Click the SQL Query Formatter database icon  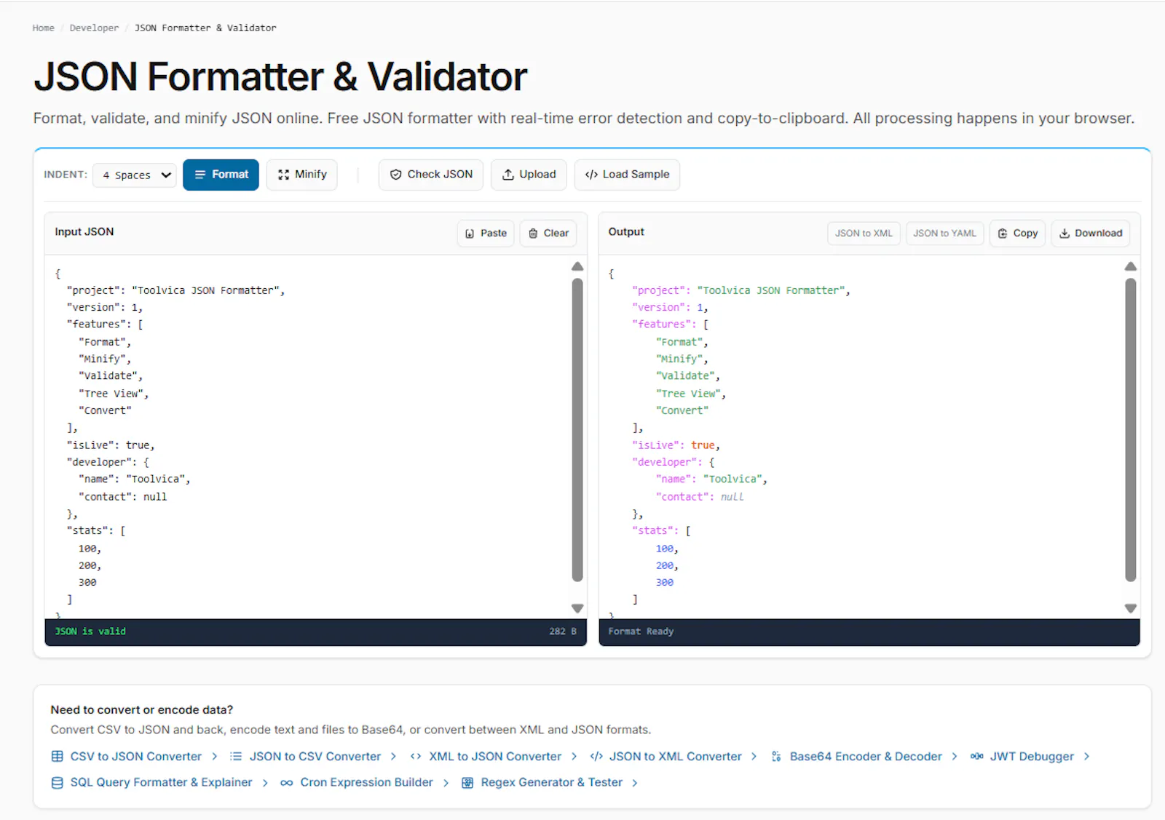click(57, 783)
